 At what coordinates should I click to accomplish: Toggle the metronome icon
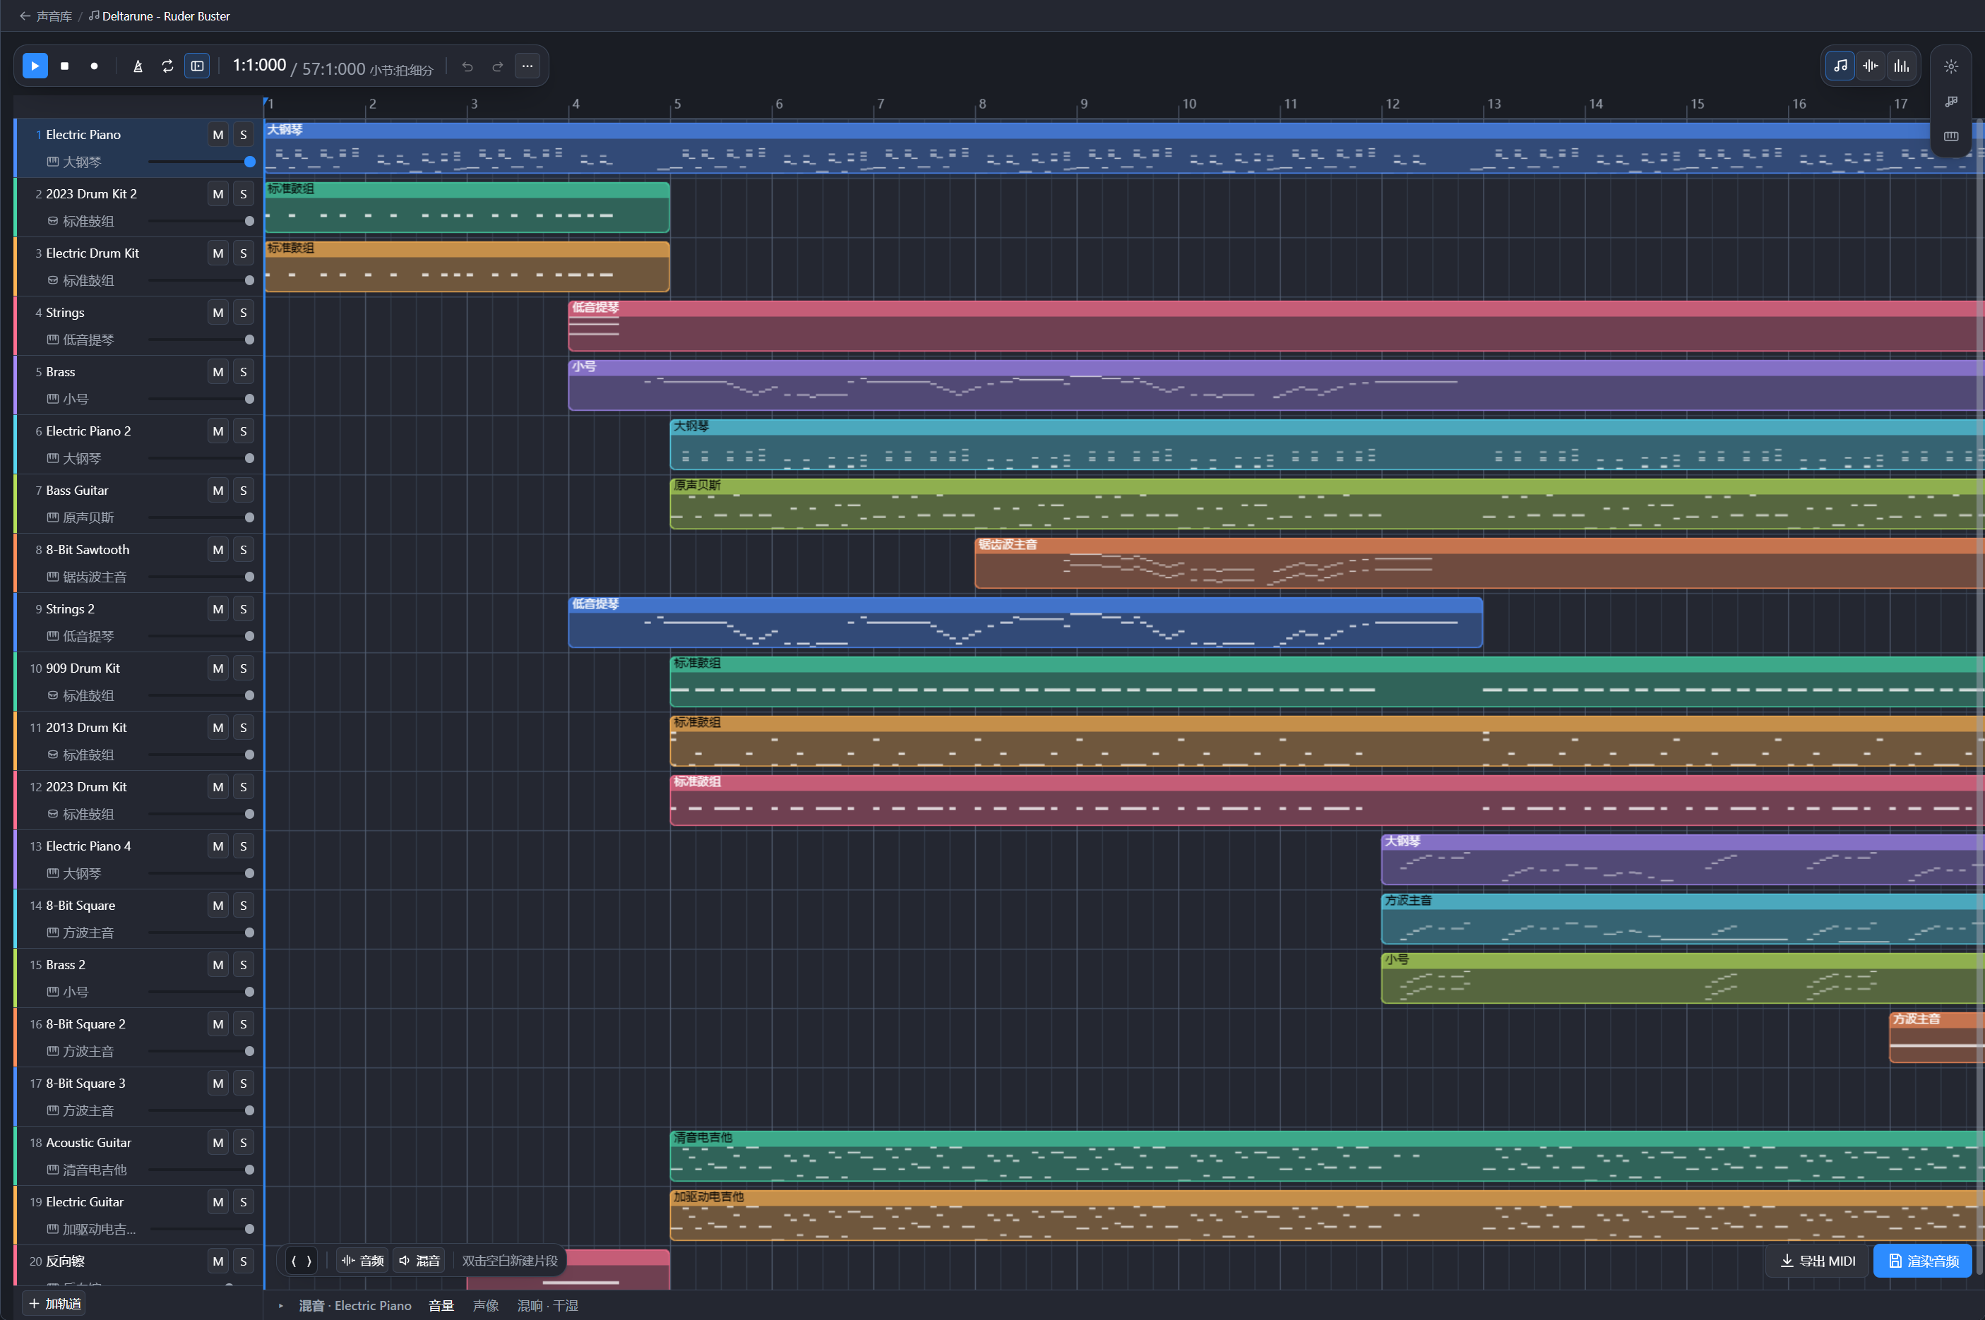pos(138,66)
